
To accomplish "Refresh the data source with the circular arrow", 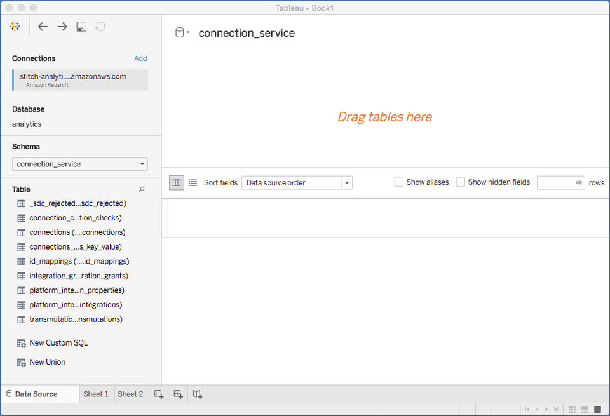I will pos(100,27).
